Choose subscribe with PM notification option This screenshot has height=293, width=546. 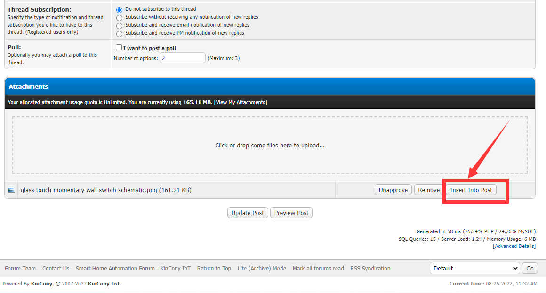(119, 34)
